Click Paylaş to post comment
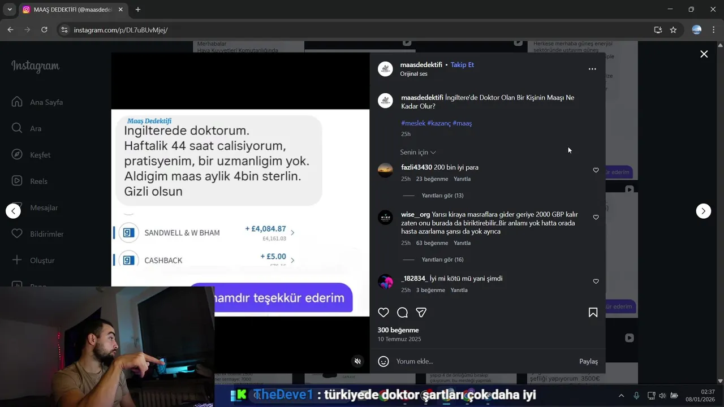Viewport: 724px width, 407px height. pyautogui.click(x=588, y=361)
